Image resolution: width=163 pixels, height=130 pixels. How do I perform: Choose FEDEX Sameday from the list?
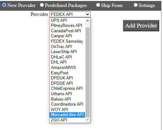click(67, 41)
